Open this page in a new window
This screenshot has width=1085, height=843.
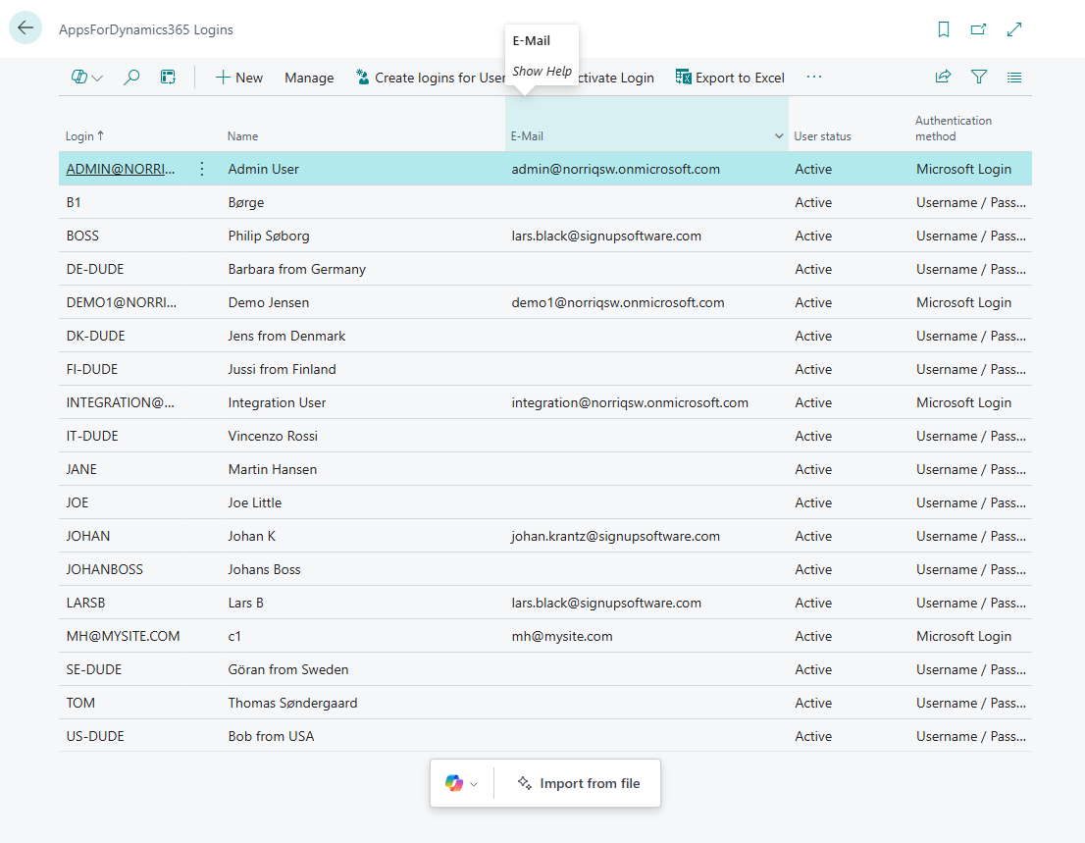[x=978, y=29]
